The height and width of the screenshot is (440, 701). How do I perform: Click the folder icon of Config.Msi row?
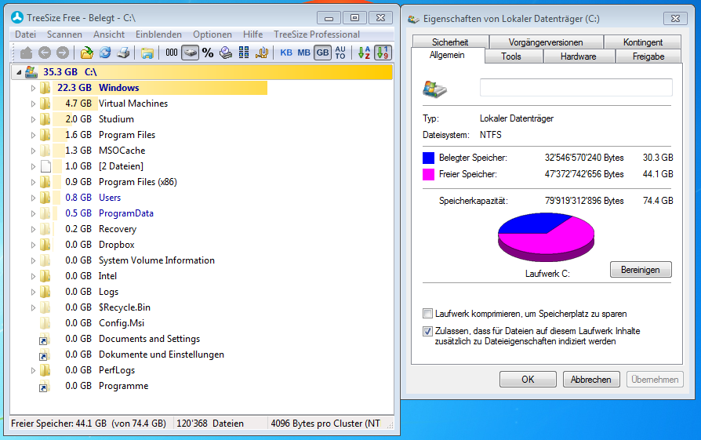click(x=45, y=323)
